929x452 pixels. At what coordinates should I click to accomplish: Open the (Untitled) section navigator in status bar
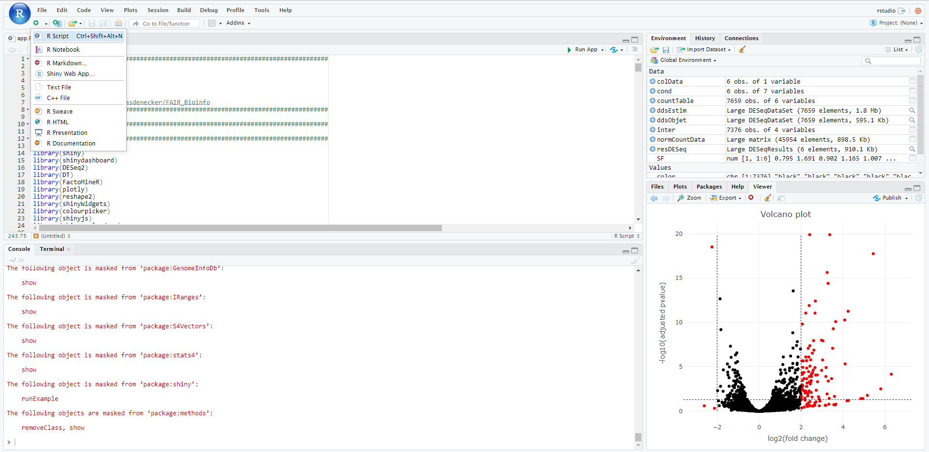[x=52, y=236]
